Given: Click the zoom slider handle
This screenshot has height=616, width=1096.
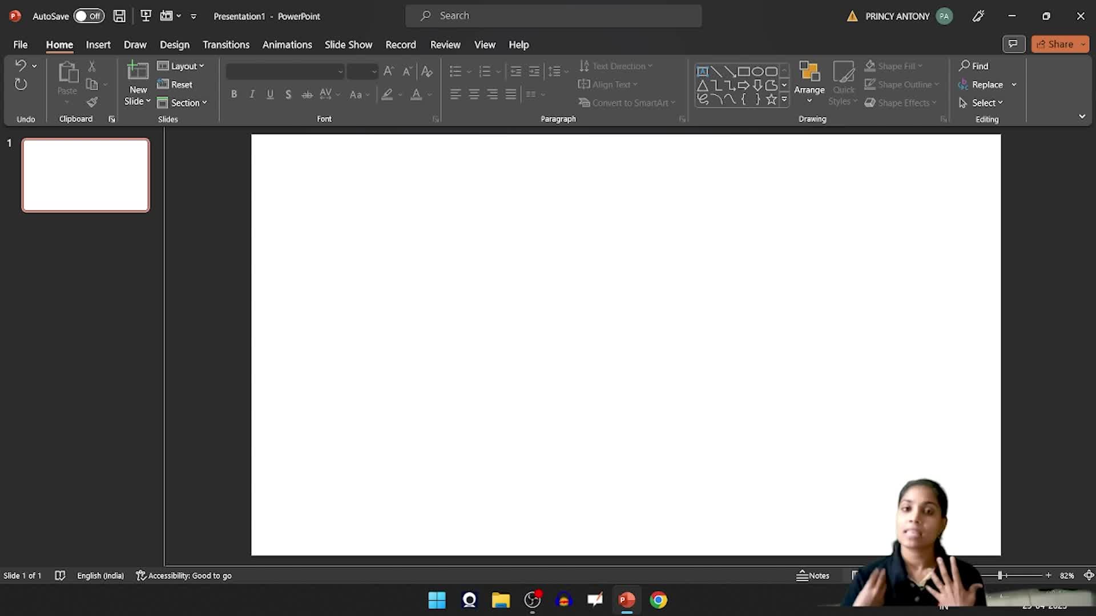Looking at the screenshot, I should (x=1000, y=576).
